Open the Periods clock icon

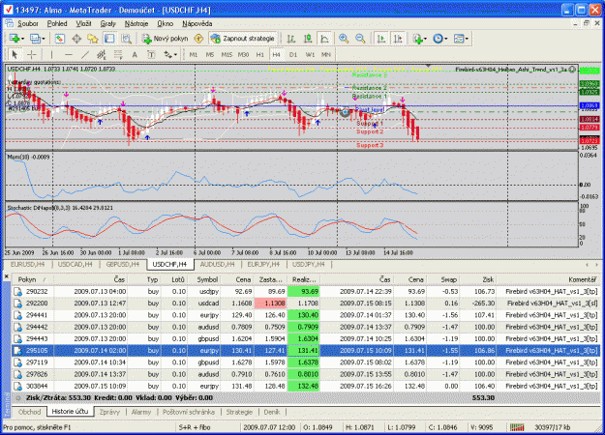tap(438, 39)
